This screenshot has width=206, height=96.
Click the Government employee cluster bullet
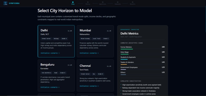click(x=139, y=94)
